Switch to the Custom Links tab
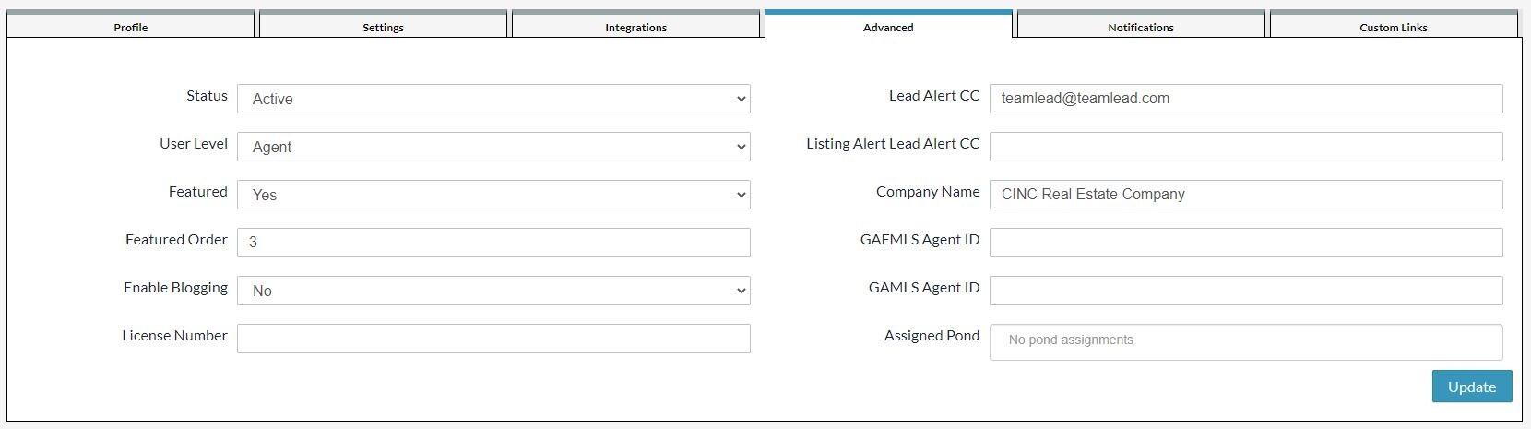The image size is (1531, 429). pyautogui.click(x=1394, y=25)
